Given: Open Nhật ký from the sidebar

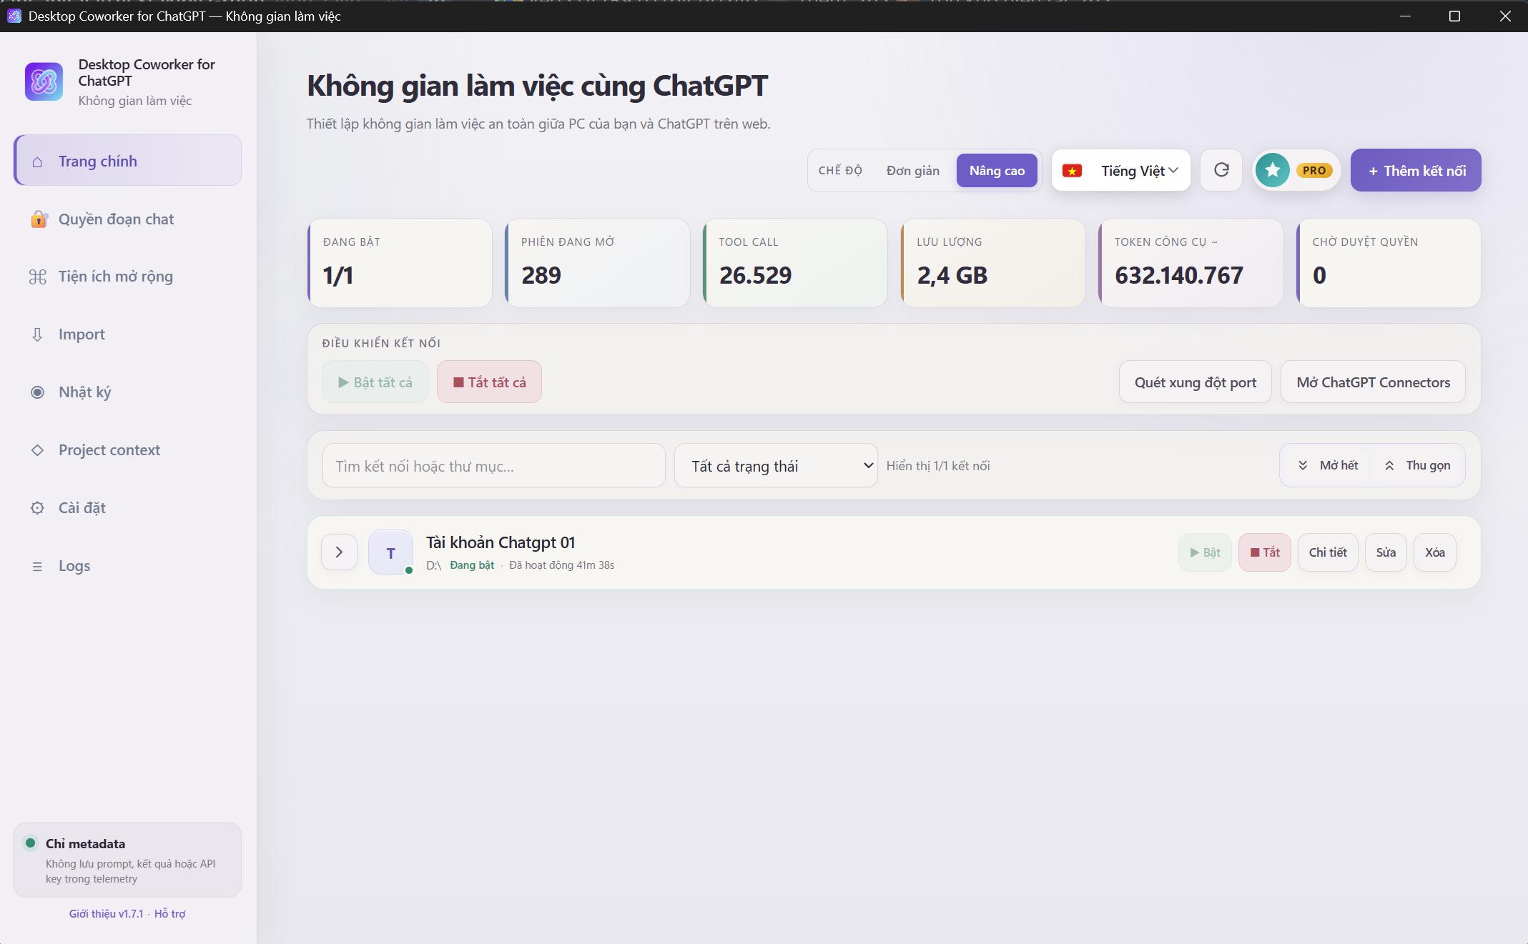Looking at the screenshot, I should [x=127, y=392].
